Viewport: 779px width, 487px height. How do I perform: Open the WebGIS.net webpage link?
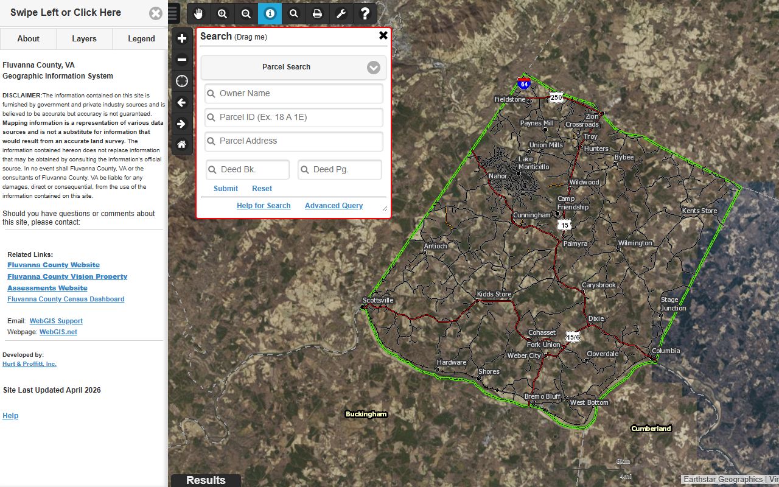click(x=58, y=332)
